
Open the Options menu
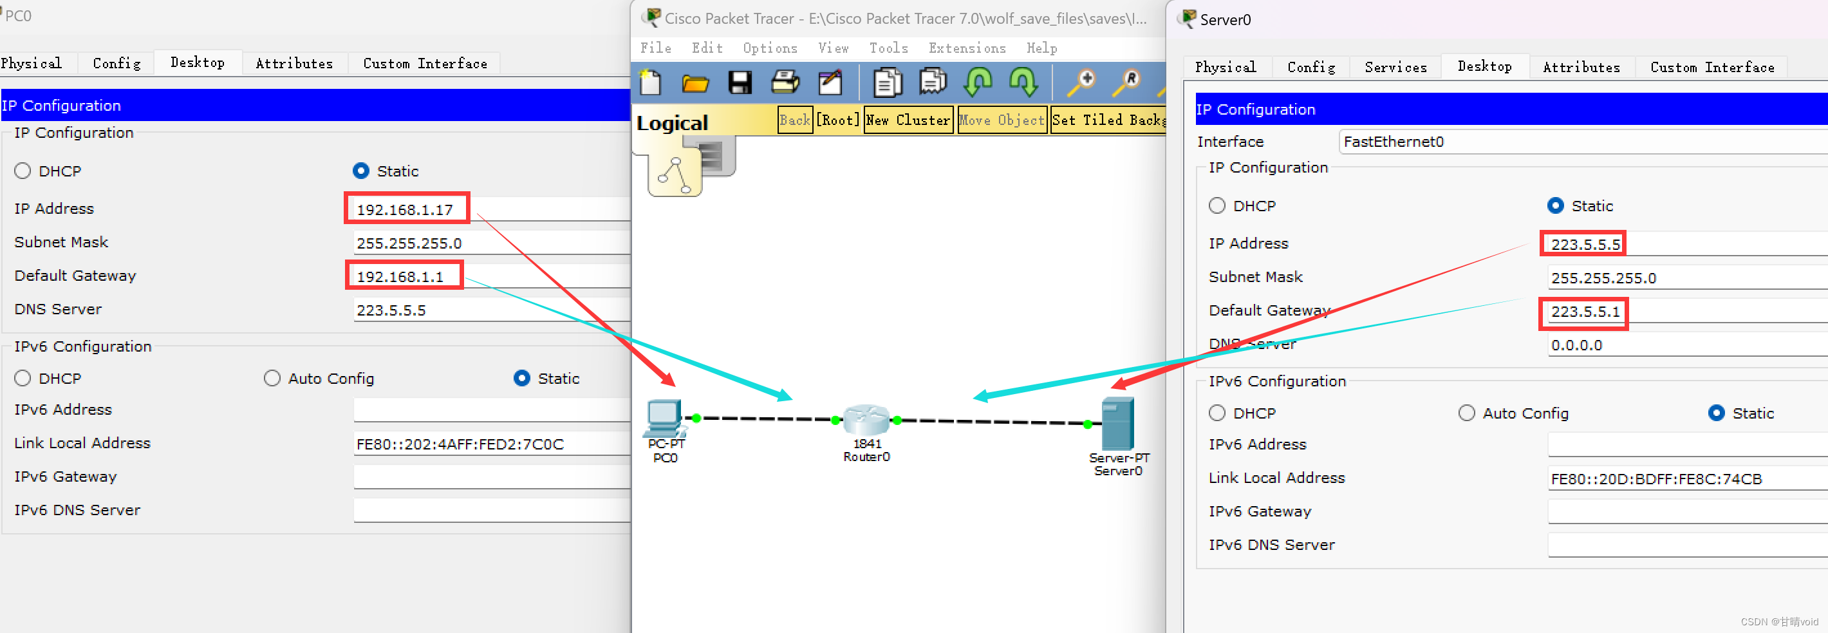pyautogui.click(x=770, y=48)
